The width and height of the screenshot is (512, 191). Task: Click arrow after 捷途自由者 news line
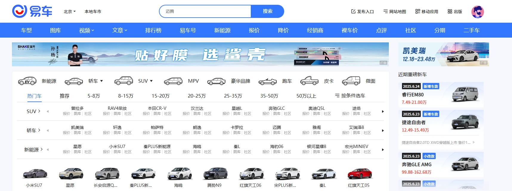pos(474,142)
